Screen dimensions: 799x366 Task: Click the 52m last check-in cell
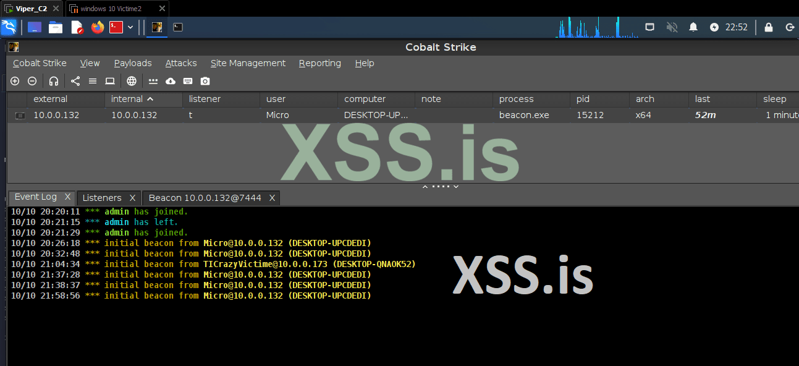[722, 115]
